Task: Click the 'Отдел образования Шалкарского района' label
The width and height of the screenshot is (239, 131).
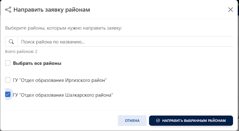Action: click(63, 94)
